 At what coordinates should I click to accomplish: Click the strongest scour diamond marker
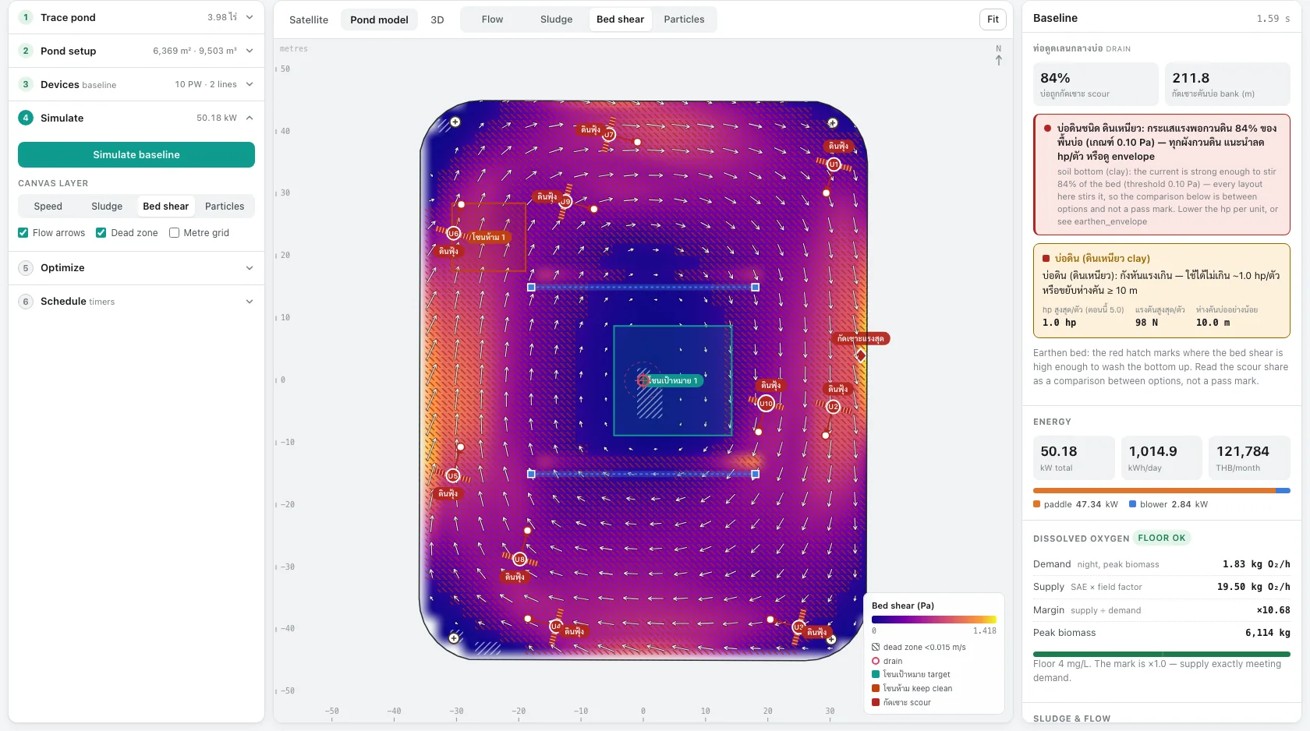pyautogui.click(x=861, y=355)
